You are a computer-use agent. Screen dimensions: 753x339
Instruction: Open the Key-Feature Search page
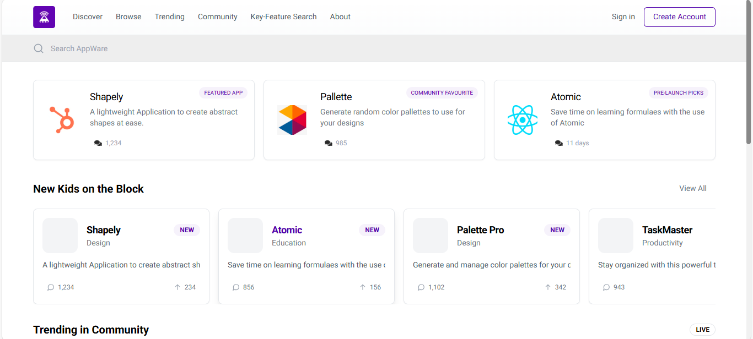(283, 17)
